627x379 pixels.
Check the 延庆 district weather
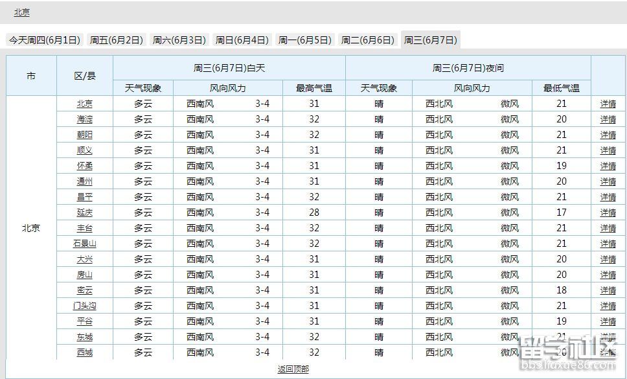85,212
